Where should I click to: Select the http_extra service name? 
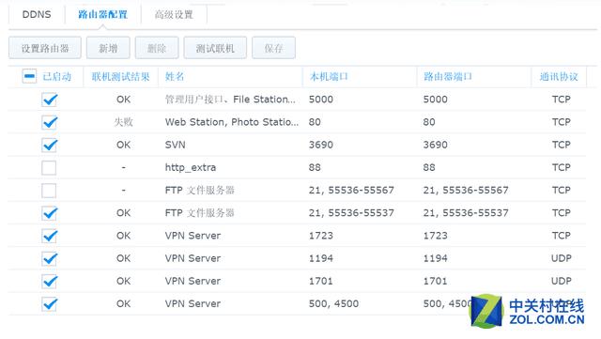coord(191,167)
